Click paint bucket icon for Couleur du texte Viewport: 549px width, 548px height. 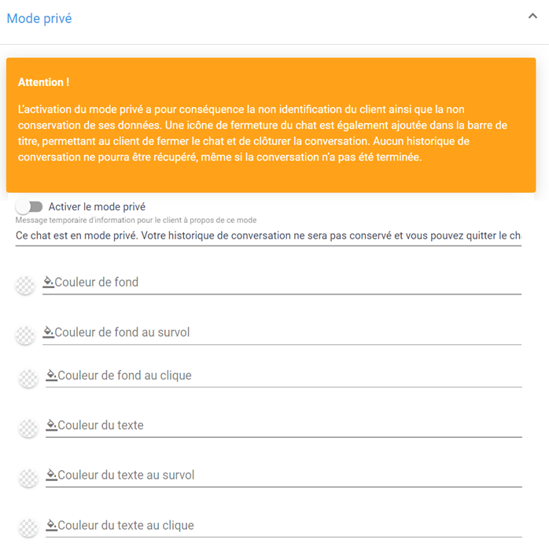pyautogui.click(x=51, y=425)
